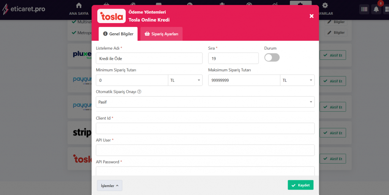Toggle the Durum switch on

272,58
